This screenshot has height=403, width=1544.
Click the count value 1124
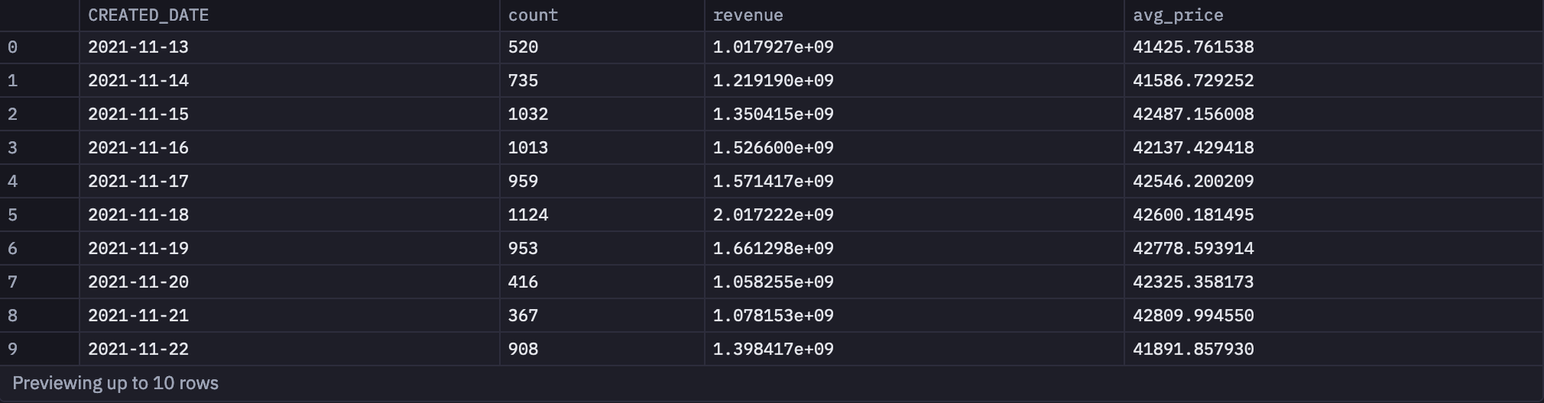tap(528, 215)
